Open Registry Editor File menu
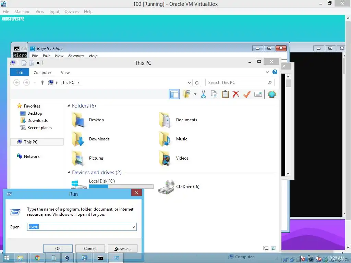 tap(35, 56)
